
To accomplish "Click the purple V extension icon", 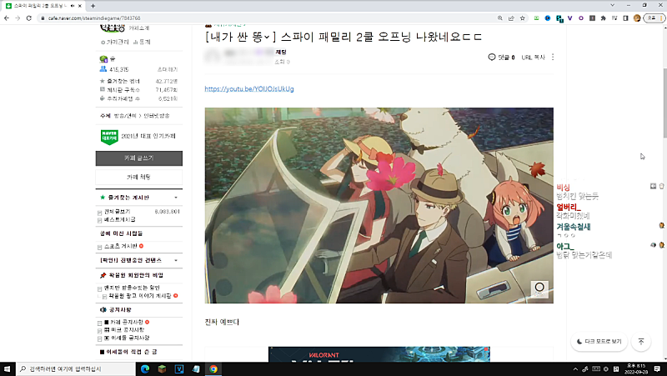I will tap(570, 18).
